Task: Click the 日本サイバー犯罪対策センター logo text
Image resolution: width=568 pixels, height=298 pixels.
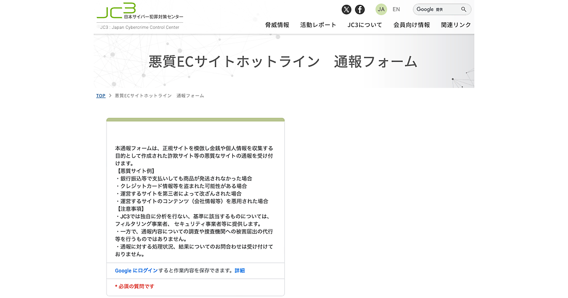Action: pos(153,17)
